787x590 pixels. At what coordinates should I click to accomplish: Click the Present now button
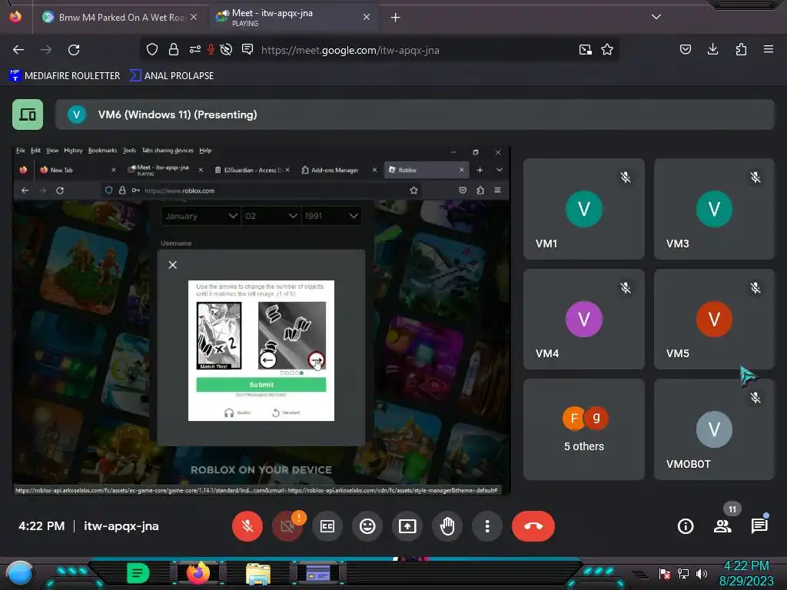coord(407,526)
